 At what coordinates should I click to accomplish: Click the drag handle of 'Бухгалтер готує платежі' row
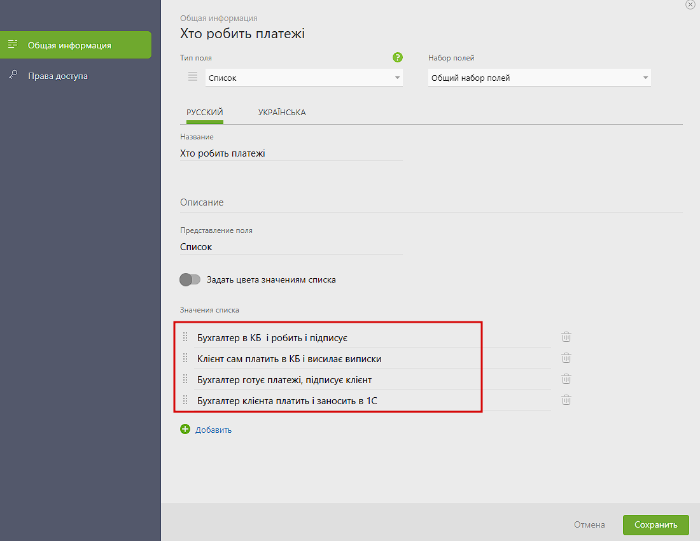coord(185,379)
